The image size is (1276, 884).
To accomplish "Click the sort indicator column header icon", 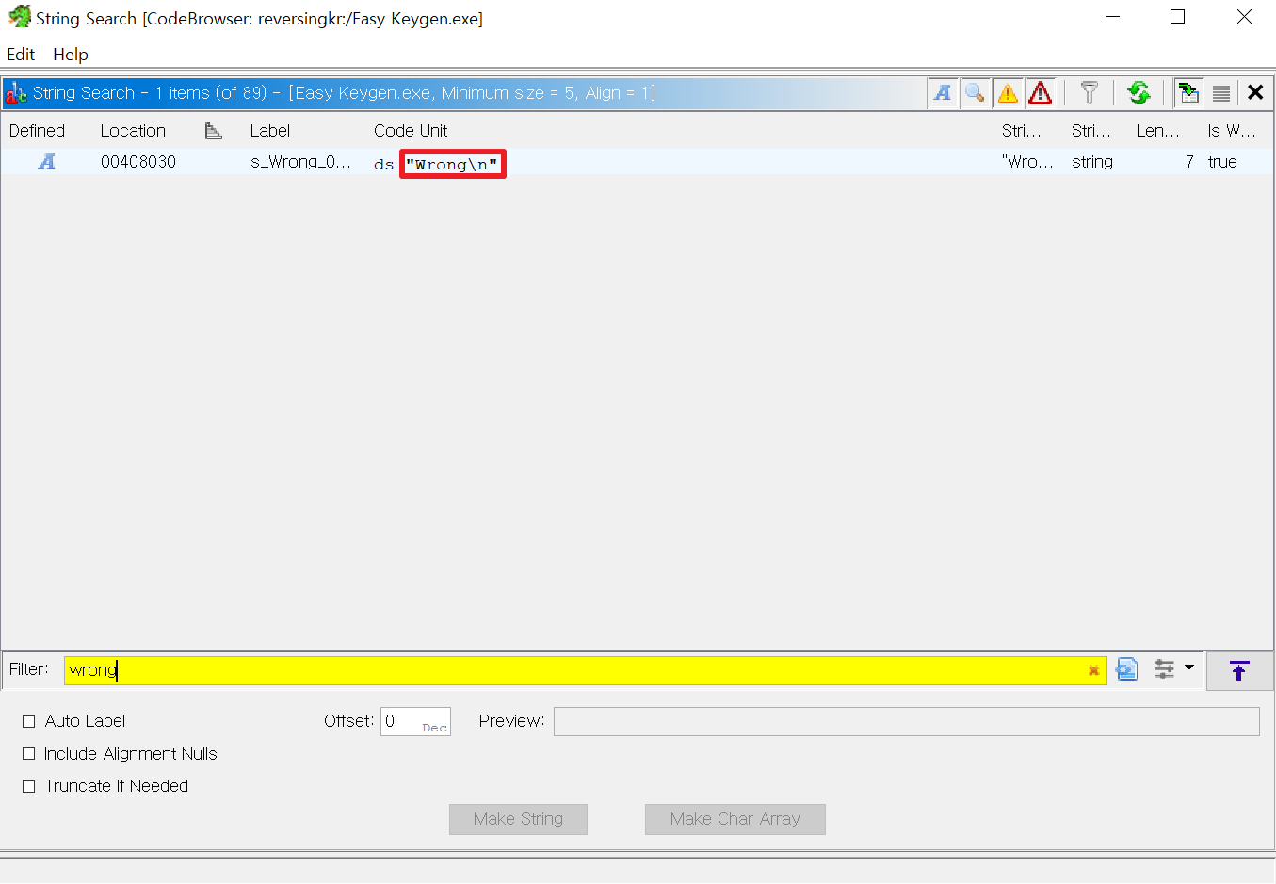I will 214,131.
